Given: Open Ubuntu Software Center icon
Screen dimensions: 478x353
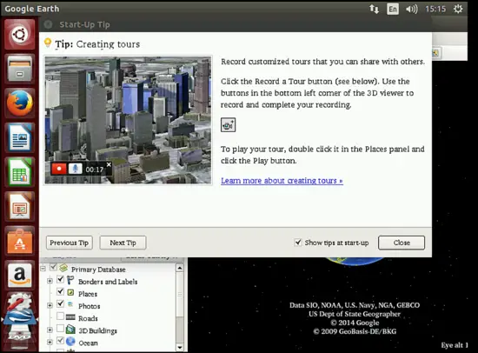Looking at the screenshot, I should tap(19, 241).
